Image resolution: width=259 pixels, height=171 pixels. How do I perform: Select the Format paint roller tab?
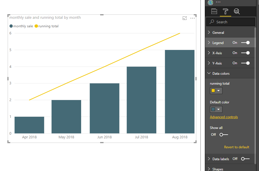tap(225, 11)
